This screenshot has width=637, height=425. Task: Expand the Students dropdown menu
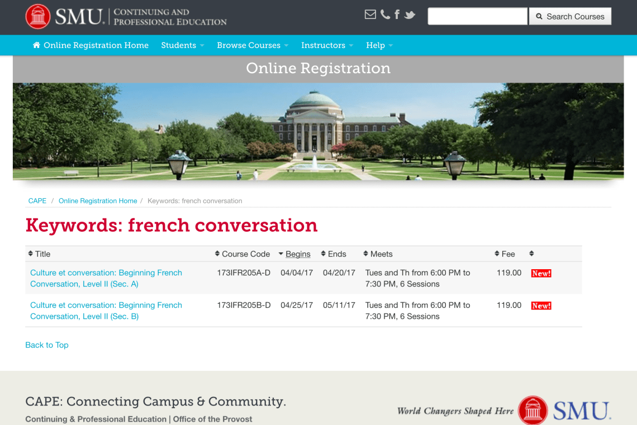click(182, 45)
